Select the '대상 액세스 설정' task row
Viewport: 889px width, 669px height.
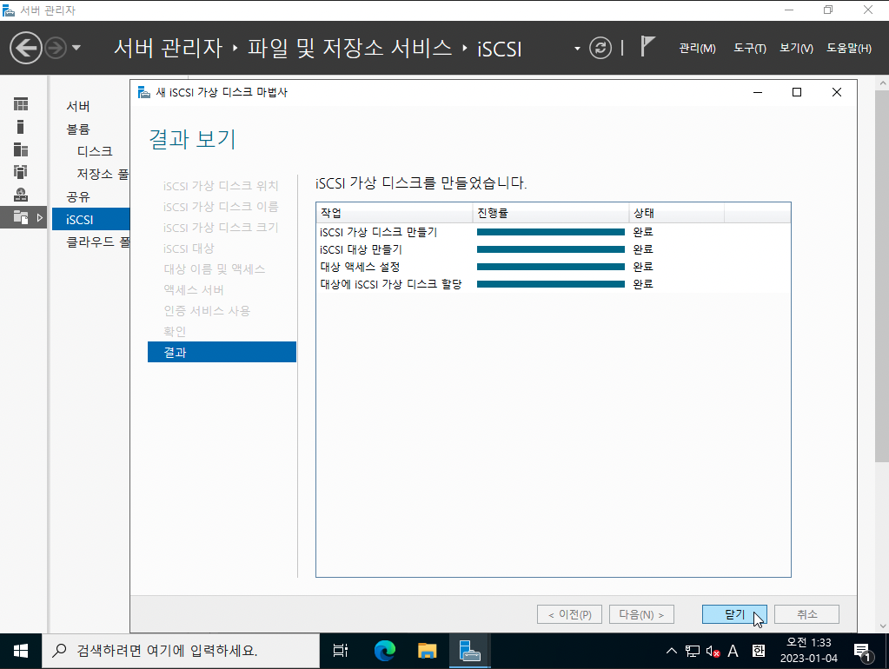point(553,267)
